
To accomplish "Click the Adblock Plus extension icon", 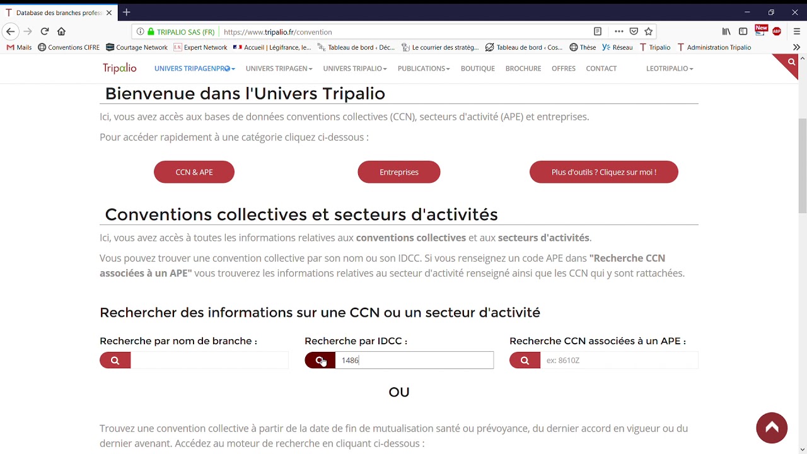I will click(777, 32).
